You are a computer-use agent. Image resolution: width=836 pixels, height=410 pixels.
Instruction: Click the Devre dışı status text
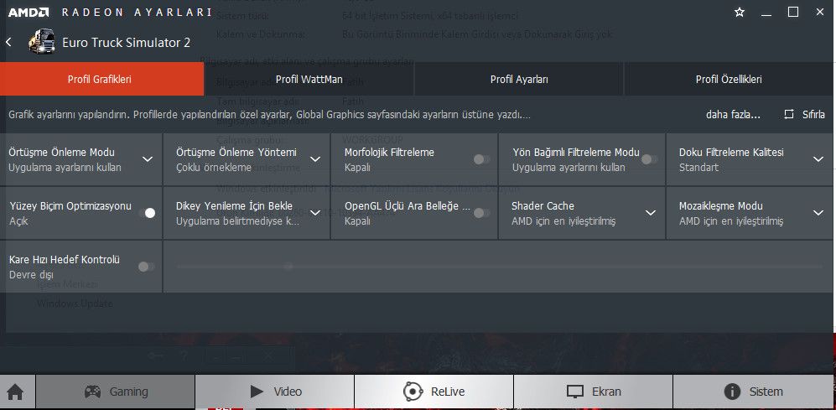coord(32,275)
